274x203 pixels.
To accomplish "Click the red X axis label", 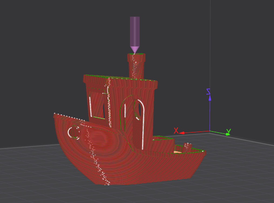I will [x=176, y=130].
